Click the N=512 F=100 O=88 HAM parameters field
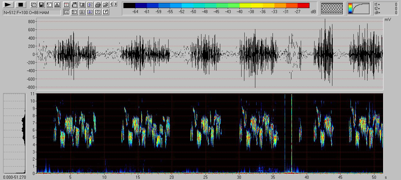This screenshot has height=180, width=401. pyautogui.click(x=31, y=12)
